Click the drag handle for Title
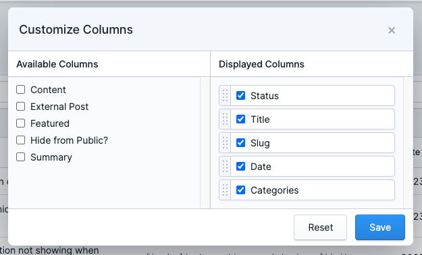422x255 pixels. [x=225, y=119]
